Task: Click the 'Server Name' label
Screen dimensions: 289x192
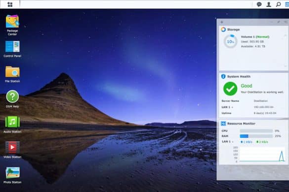Action: pos(230,101)
